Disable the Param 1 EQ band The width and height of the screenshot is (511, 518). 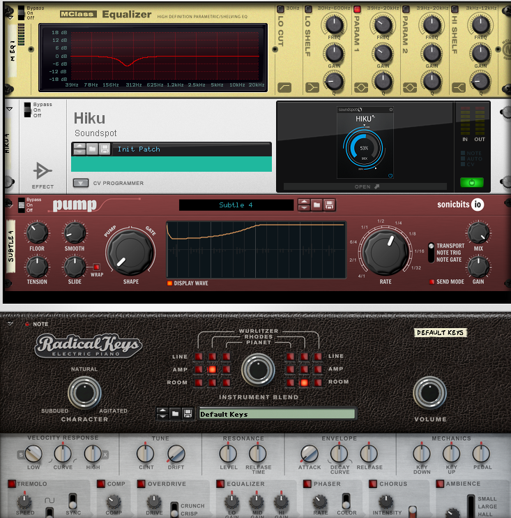(357, 9)
